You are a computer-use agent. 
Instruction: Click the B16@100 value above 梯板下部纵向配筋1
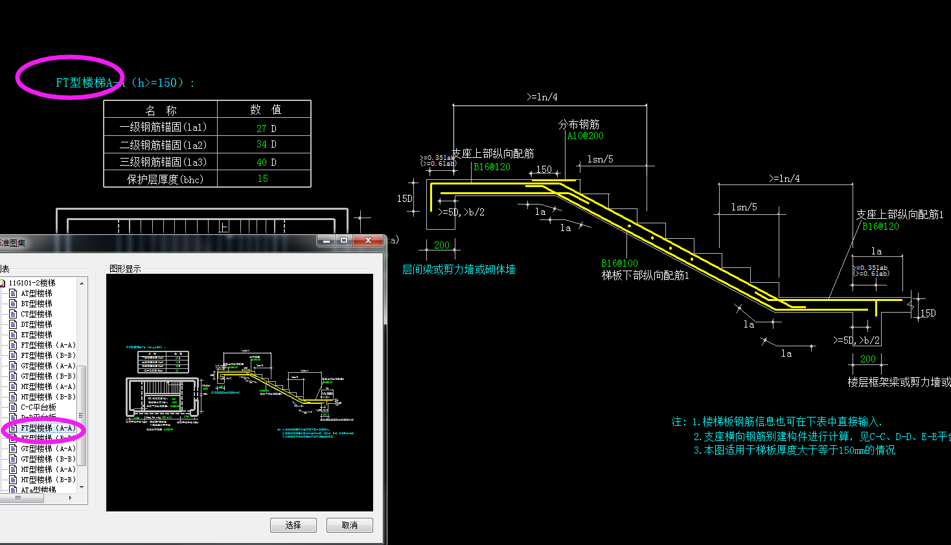(x=619, y=263)
